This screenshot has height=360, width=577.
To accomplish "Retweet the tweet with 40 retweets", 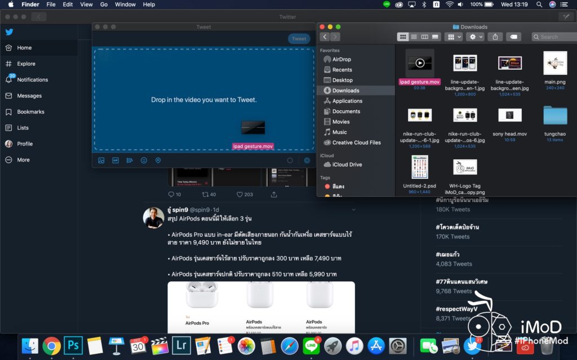I will tap(209, 194).
